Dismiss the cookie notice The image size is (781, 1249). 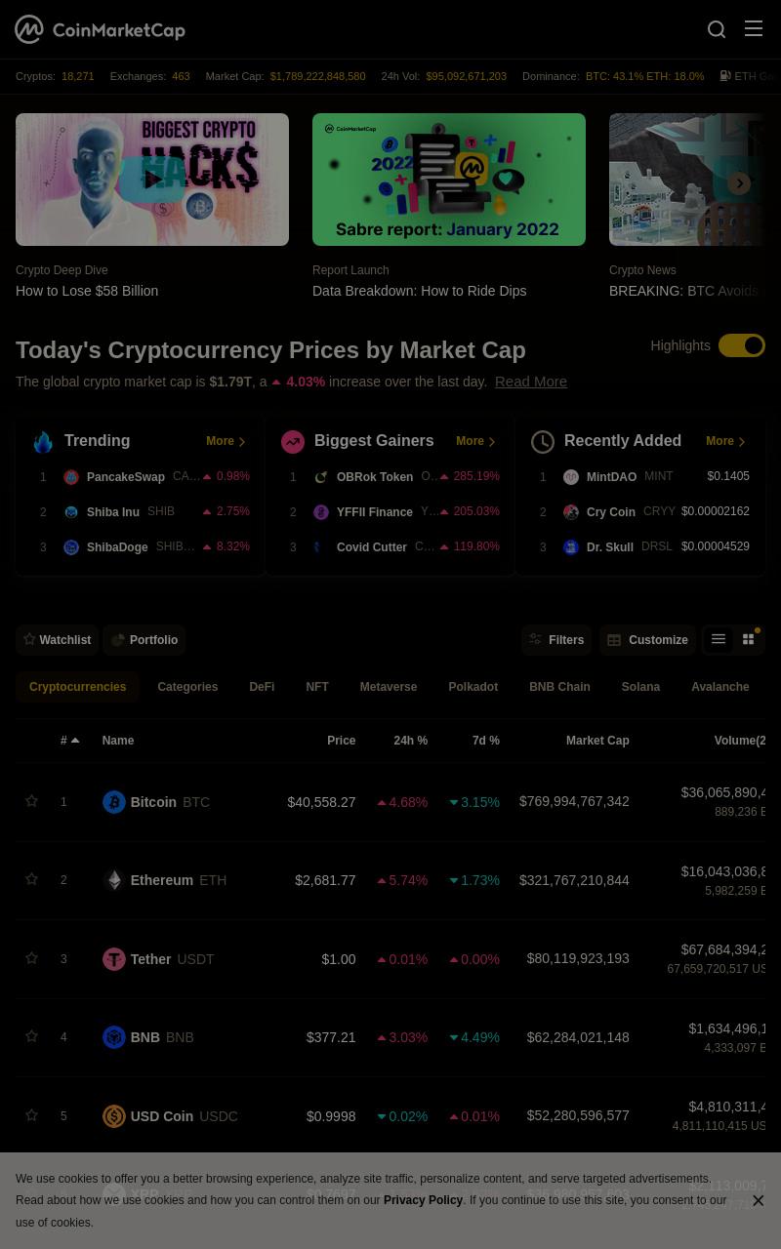click(x=759, y=1200)
